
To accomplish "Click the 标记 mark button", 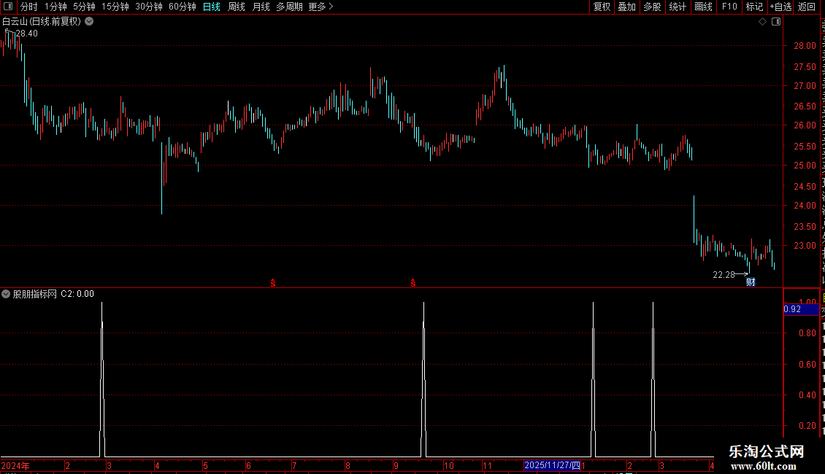I will point(754,7).
